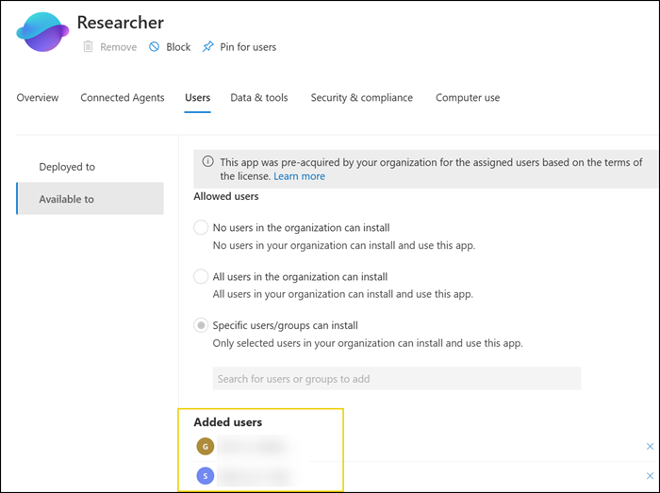Open the Computer use tab

pyautogui.click(x=468, y=98)
